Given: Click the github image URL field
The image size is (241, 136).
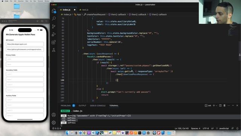Looking at the screenshot, I should coord(25,49).
